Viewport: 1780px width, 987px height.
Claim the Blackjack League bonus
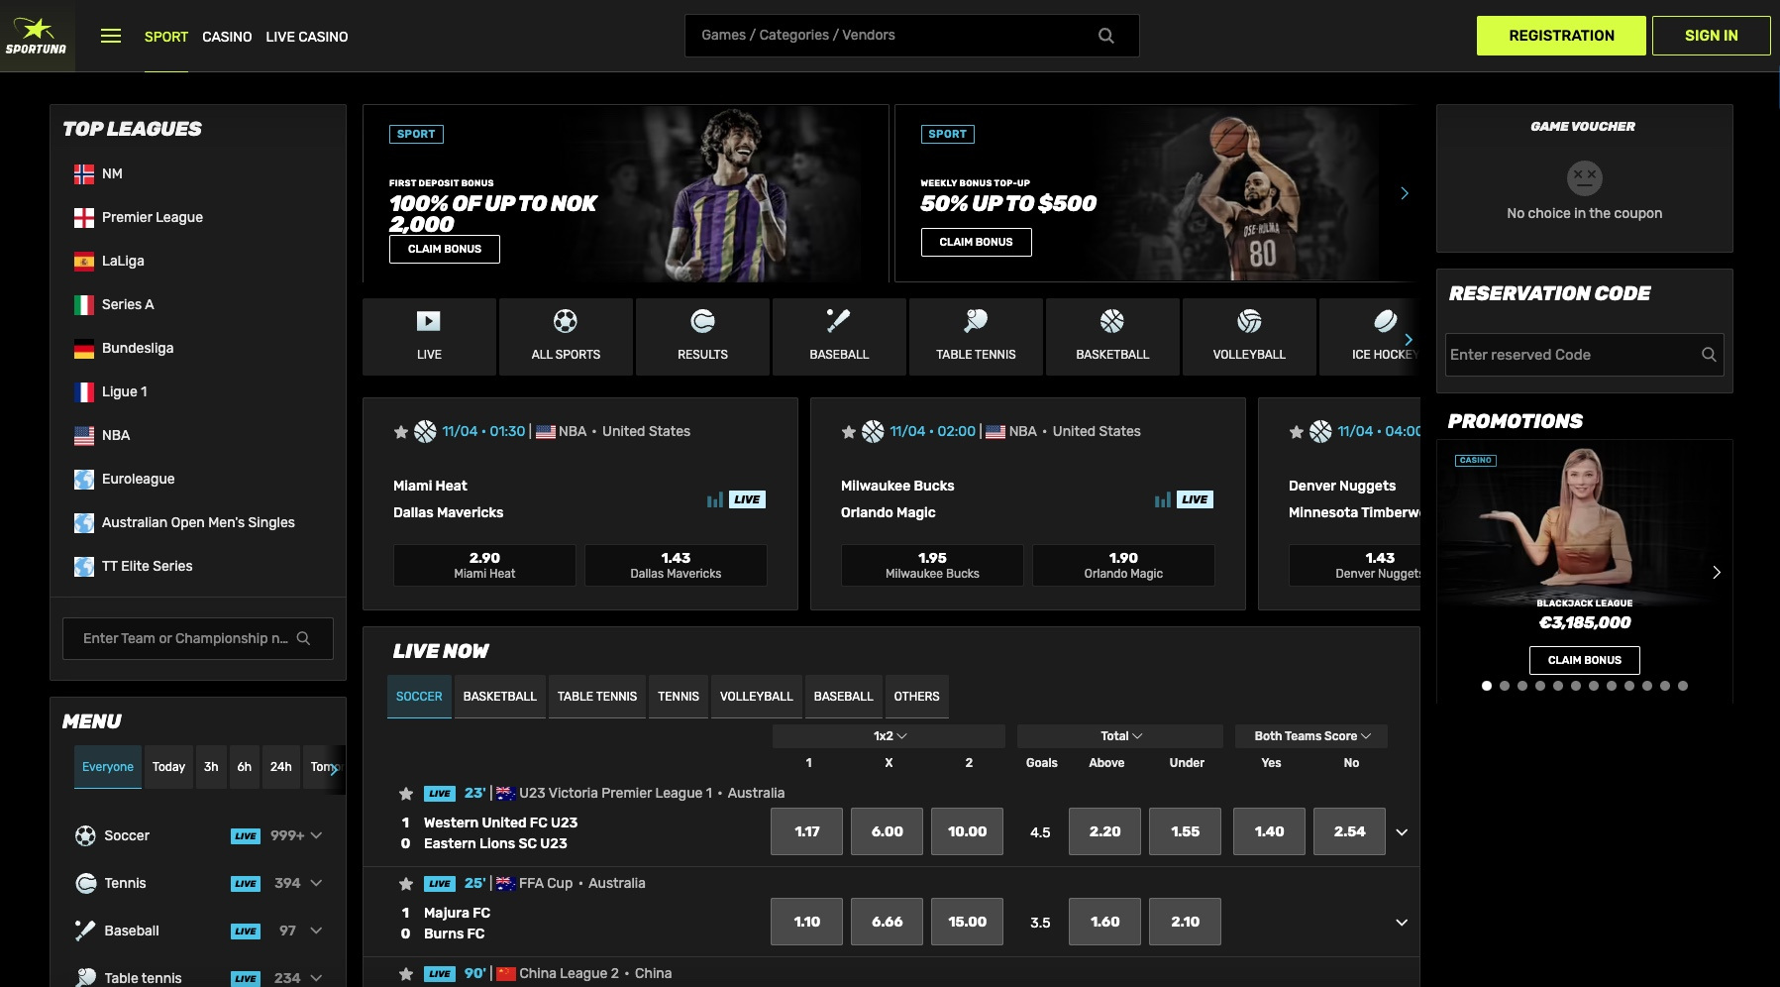point(1583,660)
